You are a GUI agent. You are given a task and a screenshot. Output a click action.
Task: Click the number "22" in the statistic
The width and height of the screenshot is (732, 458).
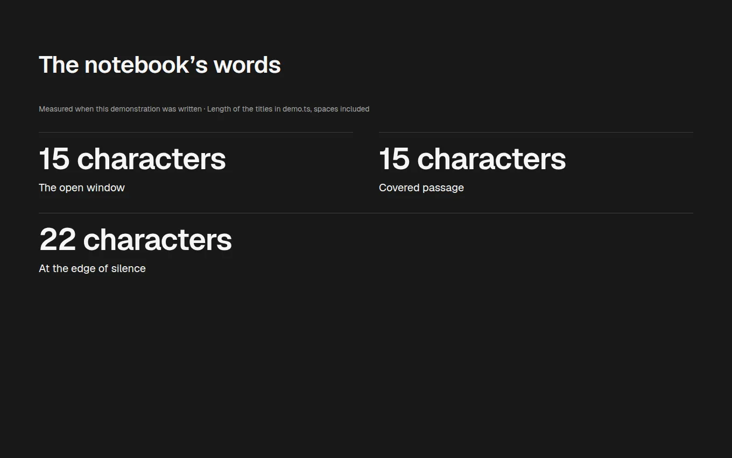(58, 240)
